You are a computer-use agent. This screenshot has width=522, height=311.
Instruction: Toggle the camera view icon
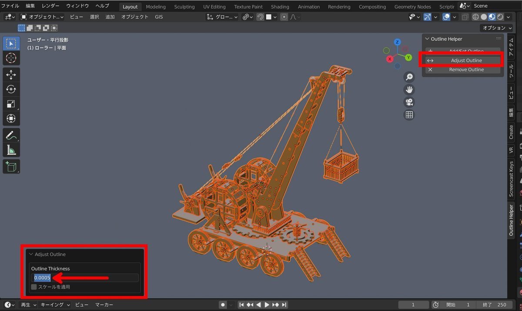point(409,102)
